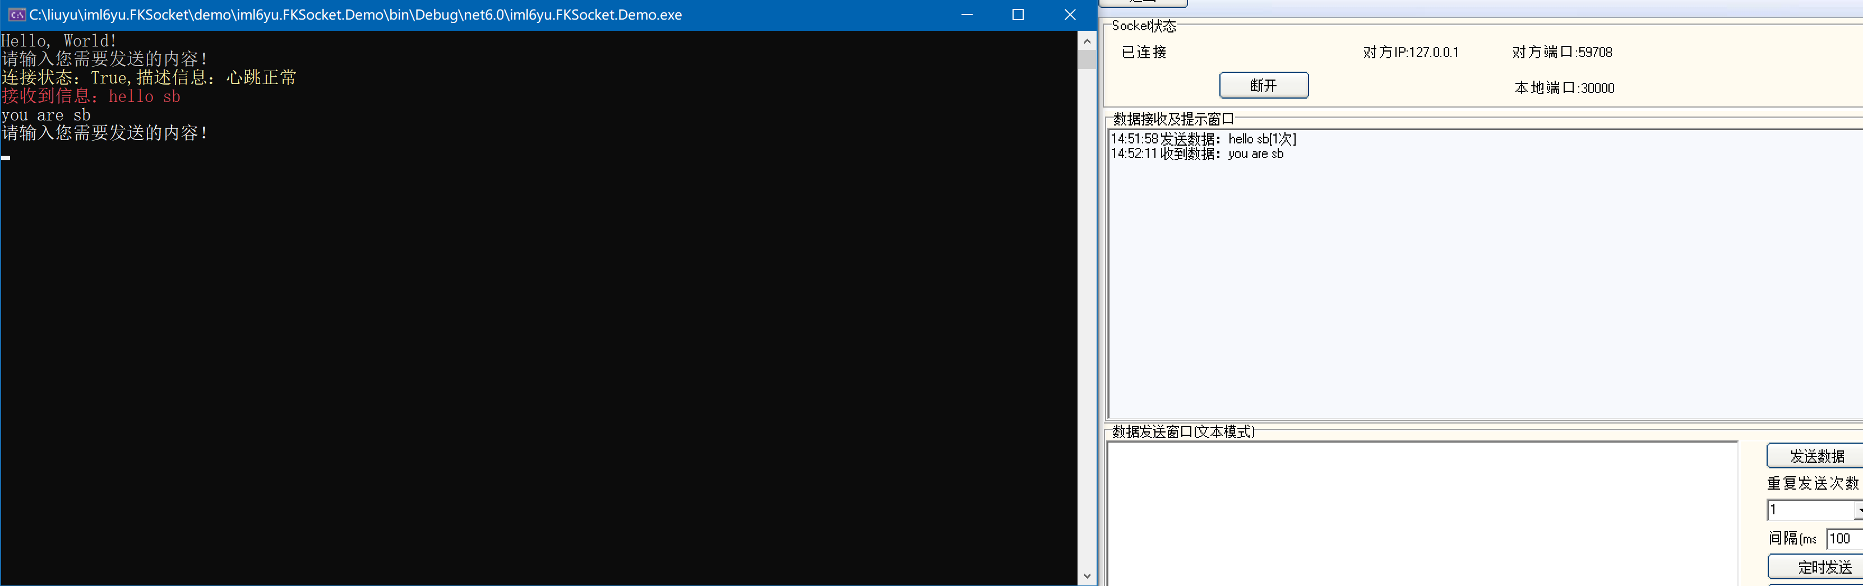
Task: Click the log line '发送数据: hello sb[1次]'
Action: click(1204, 139)
